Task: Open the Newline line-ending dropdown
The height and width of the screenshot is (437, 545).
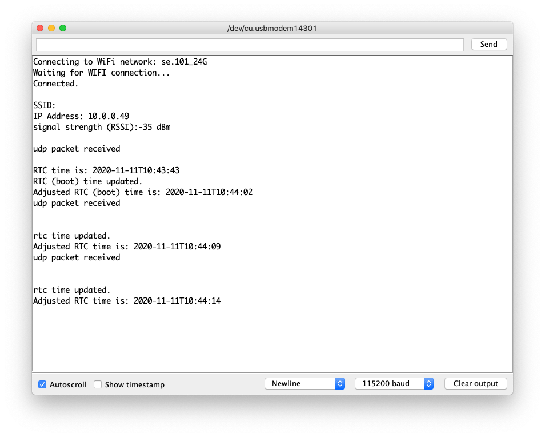Action: click(304, 383)
